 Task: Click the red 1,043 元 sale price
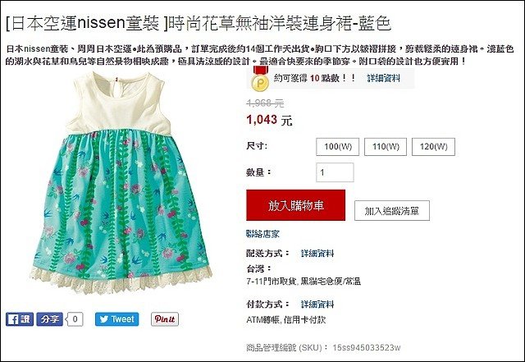pos(269,120)
